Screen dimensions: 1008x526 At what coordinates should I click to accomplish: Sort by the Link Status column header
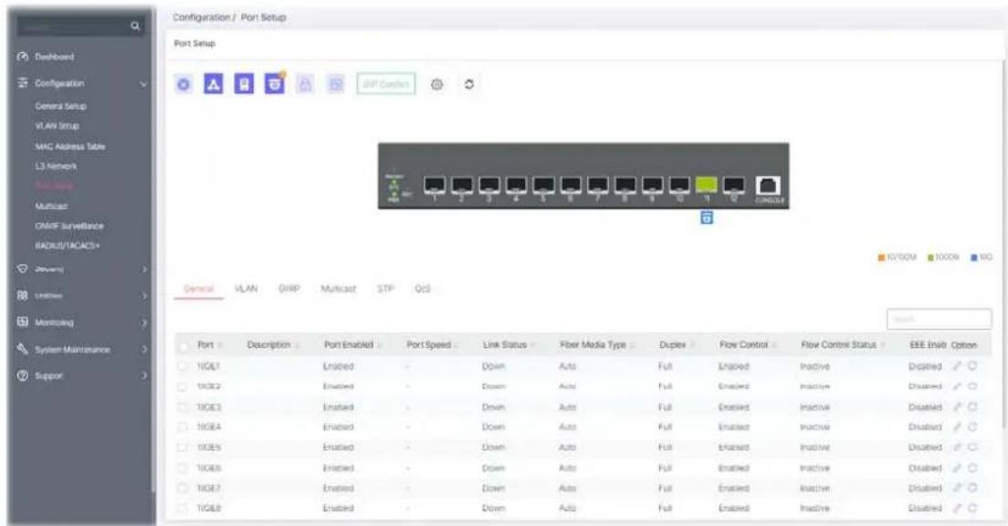pyautogui.click(x=505, y=345)
